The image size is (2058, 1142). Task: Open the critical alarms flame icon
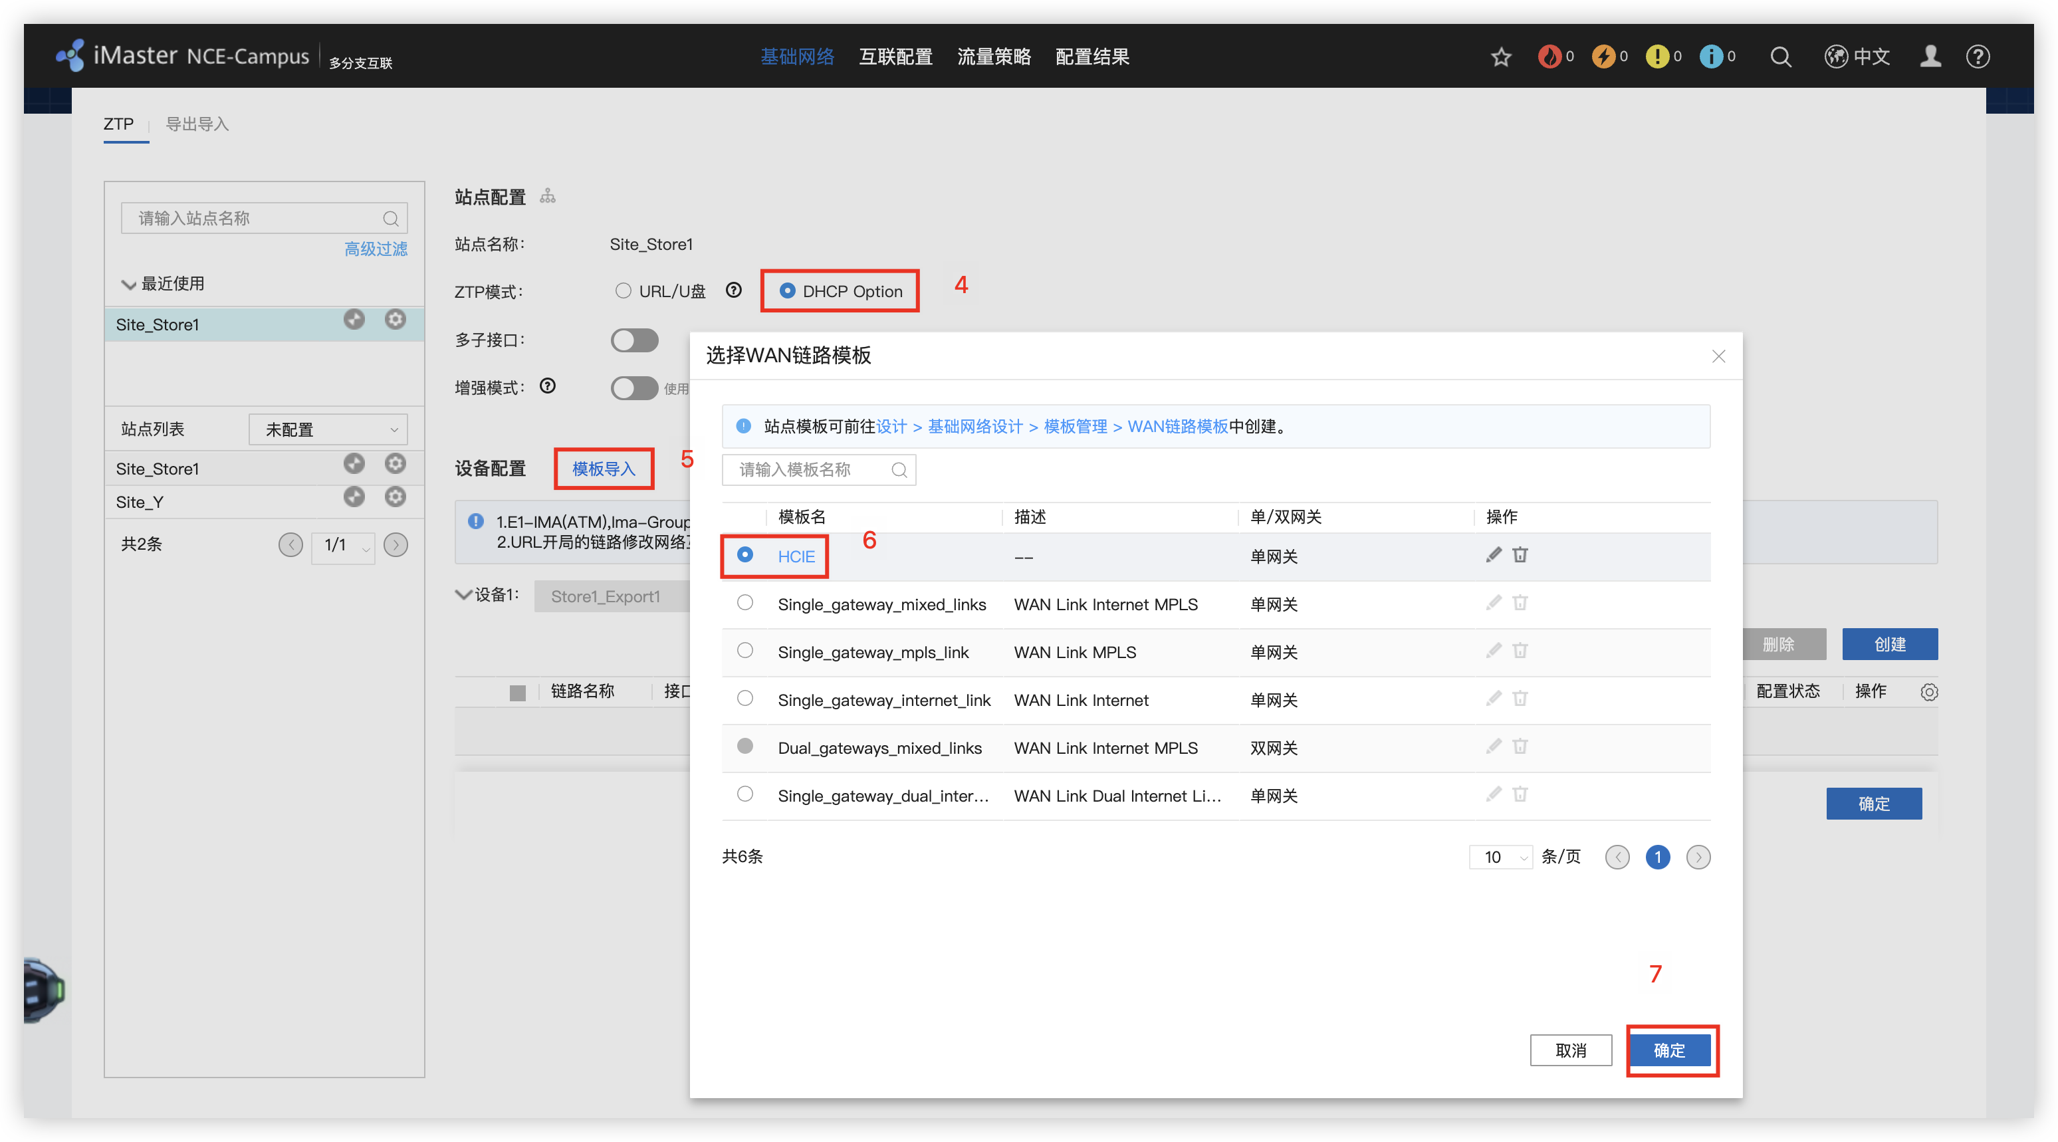click(1549, 57)
